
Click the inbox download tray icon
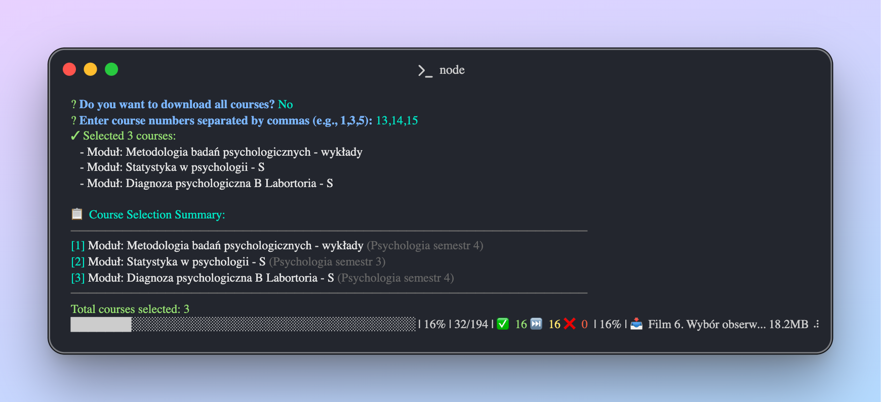(x=636, y=324)
